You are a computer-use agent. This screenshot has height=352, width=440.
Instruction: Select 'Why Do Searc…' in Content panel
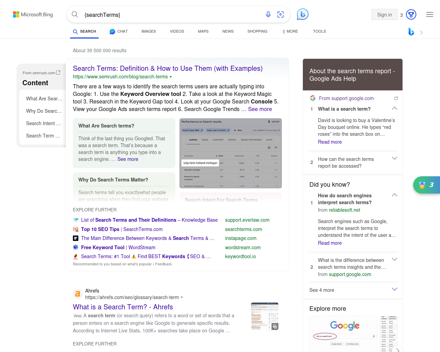tap(44, 111)
